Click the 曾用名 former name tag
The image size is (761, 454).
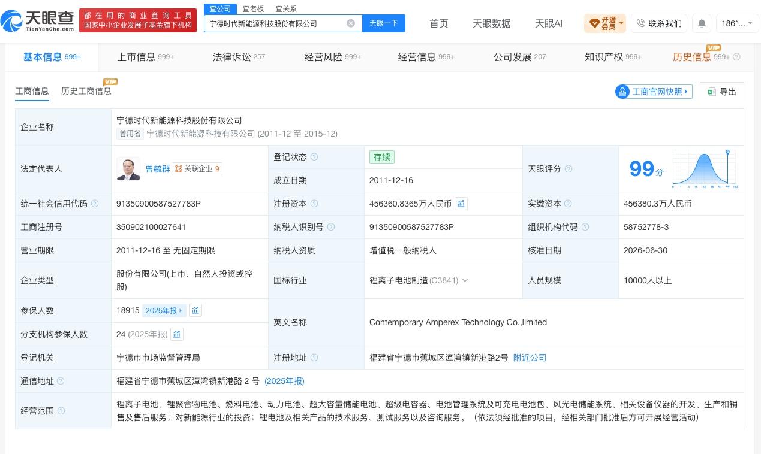[130, 134]
